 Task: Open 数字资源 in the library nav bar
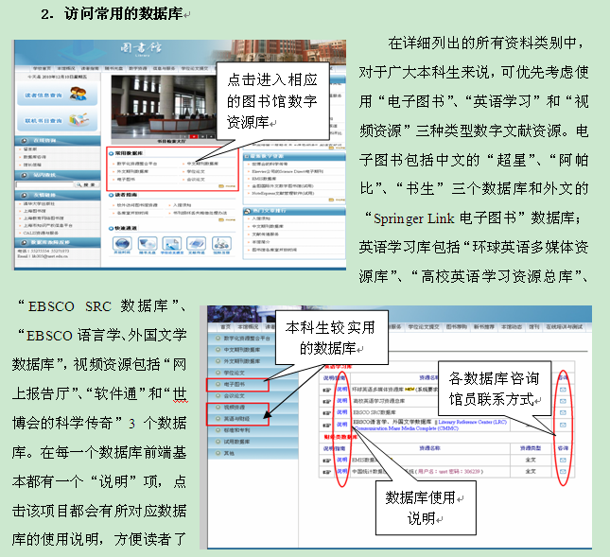click(x=138, y=68)
